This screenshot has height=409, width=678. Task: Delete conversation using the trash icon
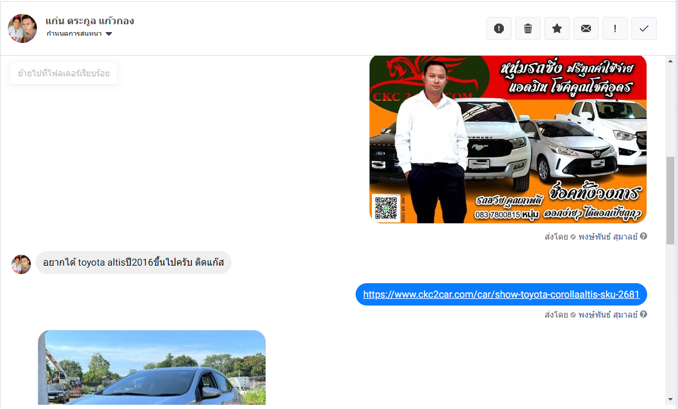[x=527, y=28]
